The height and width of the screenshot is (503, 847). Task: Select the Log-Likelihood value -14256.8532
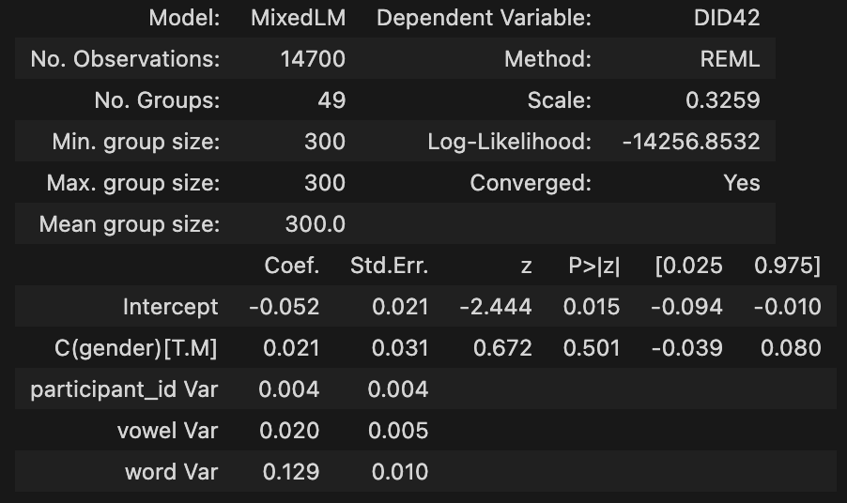[x=691, y=142]
